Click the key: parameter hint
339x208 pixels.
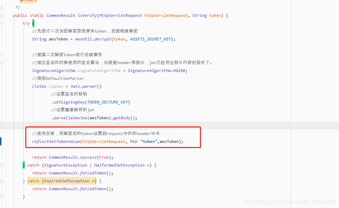click(x=134, y=142)
